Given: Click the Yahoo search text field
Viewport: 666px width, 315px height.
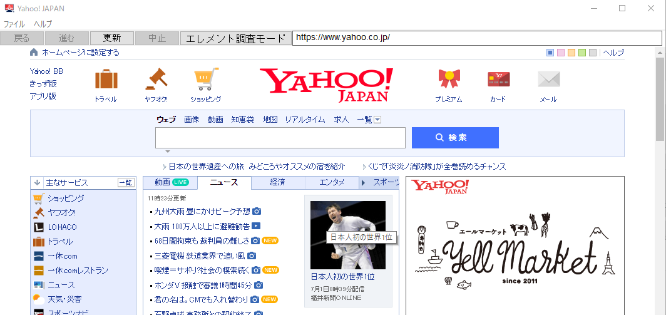Looking at the screenshot, I should tap(280, 138).
